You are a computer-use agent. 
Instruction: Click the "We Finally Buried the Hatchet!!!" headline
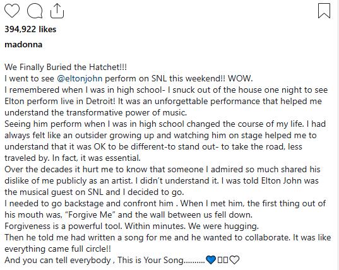point(66,67)
